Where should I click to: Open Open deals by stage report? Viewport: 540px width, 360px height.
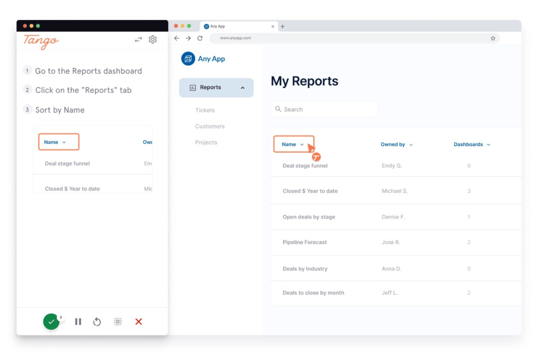309,217
